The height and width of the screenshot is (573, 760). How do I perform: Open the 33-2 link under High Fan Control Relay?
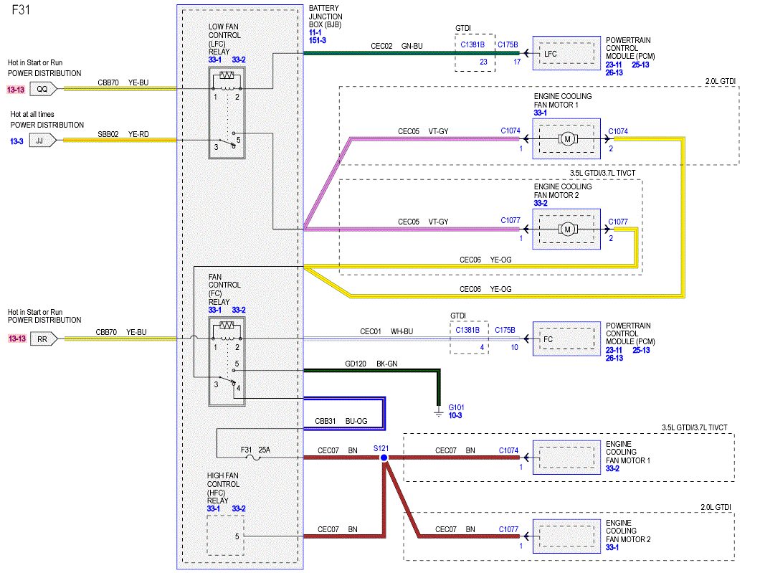tap(239, 508)
